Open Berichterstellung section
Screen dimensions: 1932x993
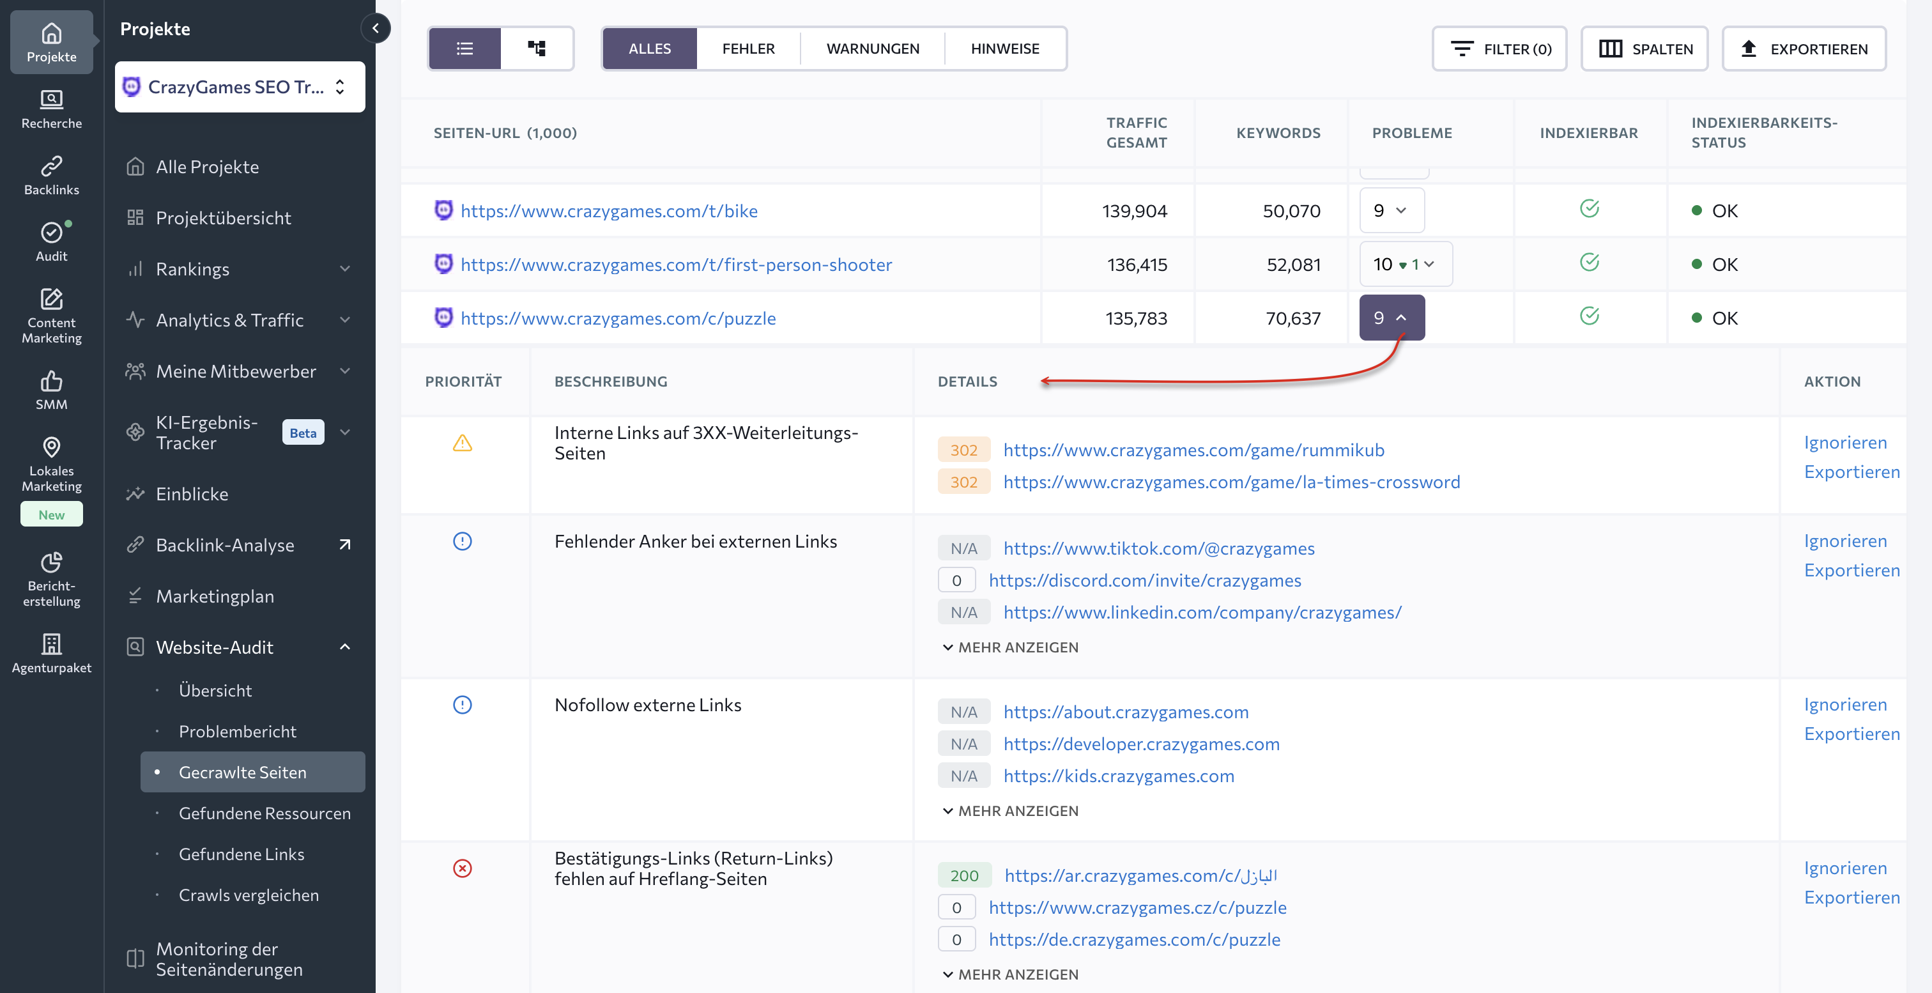tap(51, 580)
